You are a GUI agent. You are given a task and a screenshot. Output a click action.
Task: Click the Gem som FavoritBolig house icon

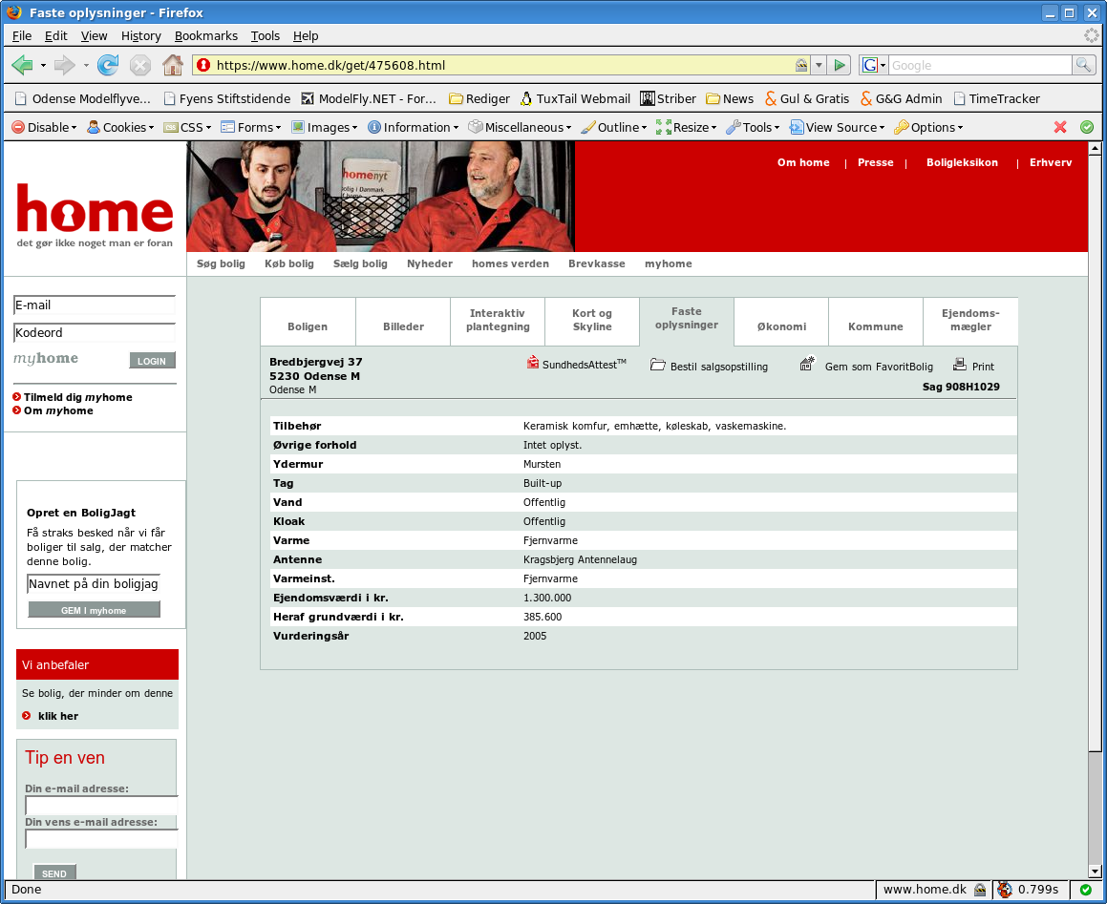click(x=807, y=364)
